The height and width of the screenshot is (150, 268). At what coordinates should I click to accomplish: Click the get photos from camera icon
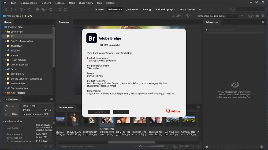[x=38, y=9]
